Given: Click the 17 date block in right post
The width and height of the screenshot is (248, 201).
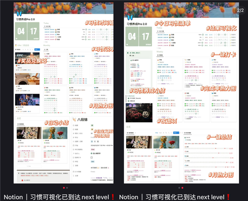Looking at the screenshot, I should pyautogui.click(x=144, y=36).
